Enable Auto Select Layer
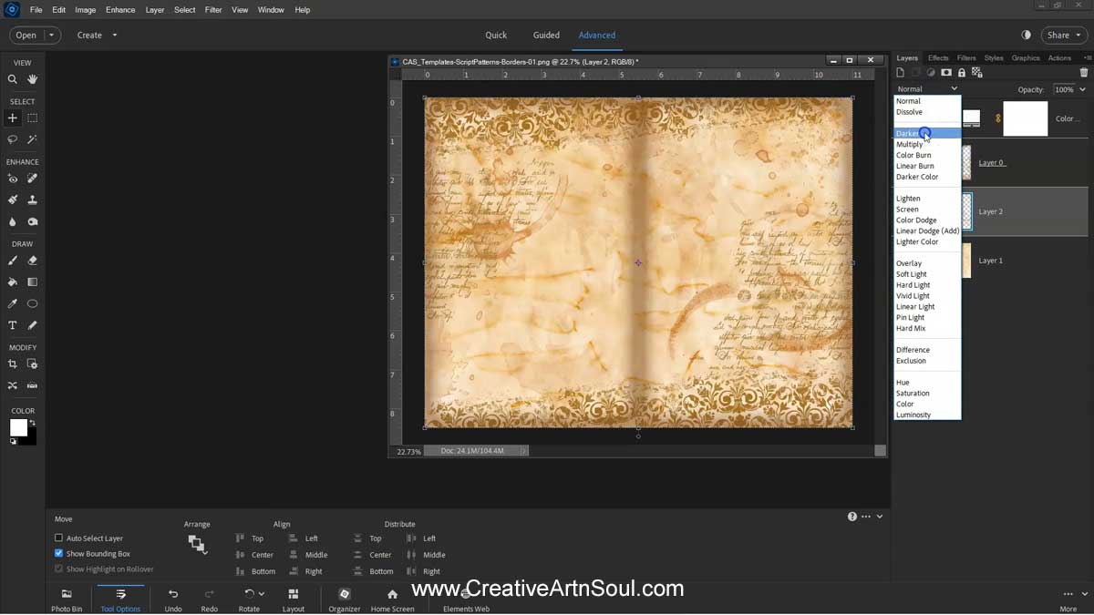1094x615 pixels. click(x=58, y=538)
